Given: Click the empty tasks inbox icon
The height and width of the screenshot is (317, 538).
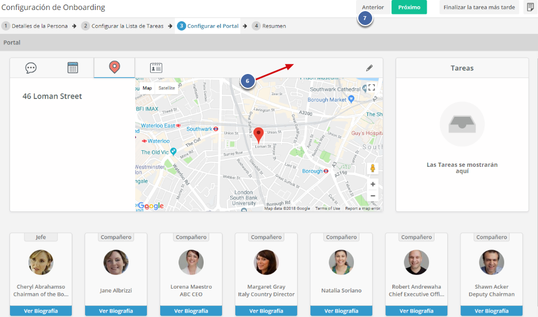Looking at the screenshot, I should 462,124.
